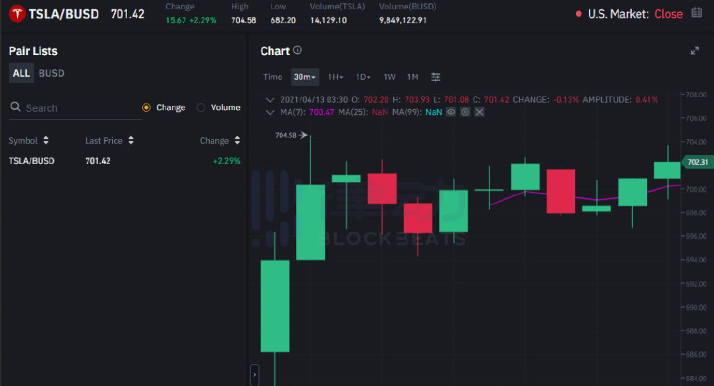
Task: Click the +2.29% change in pair row
Action: tap(226, 161)
